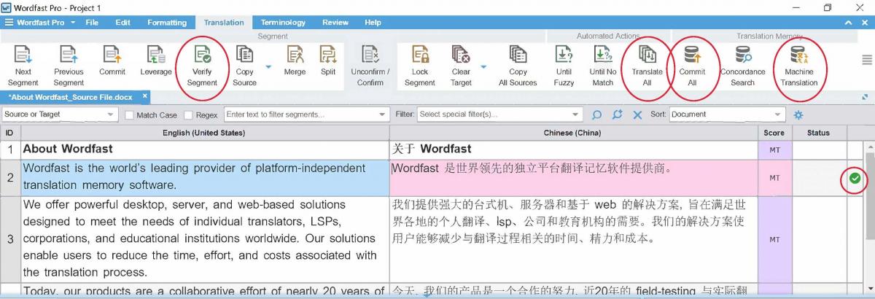The image size is (875, 299).
Task: Open the Review tab
Action: tap(335, 23)
